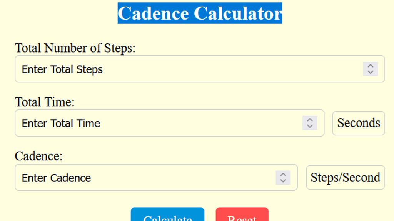This screenshot has height=221, width=394.
Task: Click the Cadence label
Action: [39, 156]
